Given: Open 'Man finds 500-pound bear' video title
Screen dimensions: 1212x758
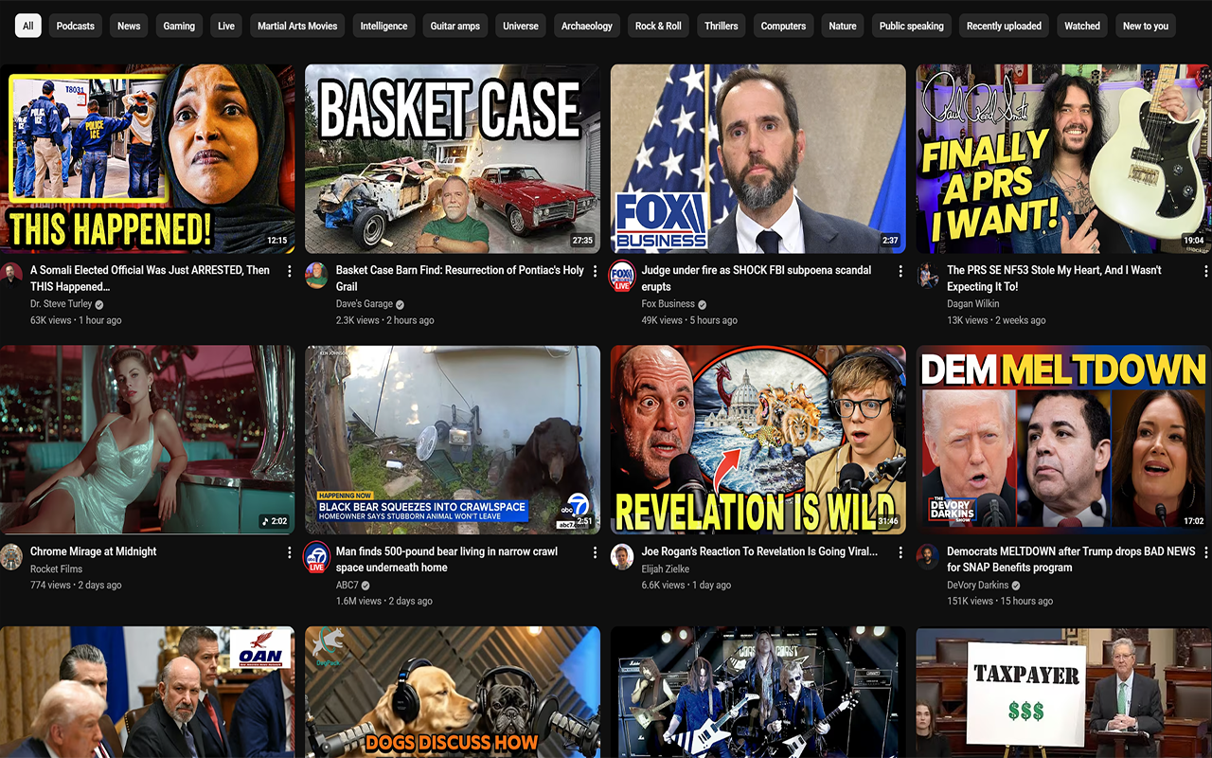Looking at the screenshot, I should click(447, 560).
